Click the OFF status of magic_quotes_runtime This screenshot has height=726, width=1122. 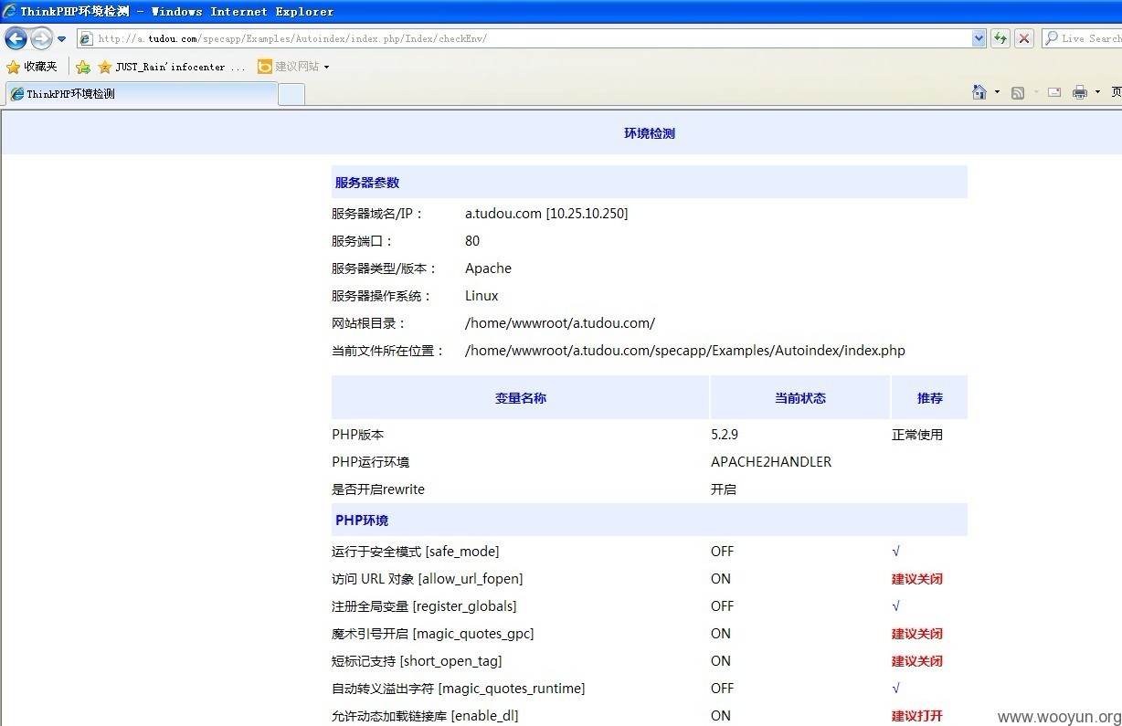722,689
